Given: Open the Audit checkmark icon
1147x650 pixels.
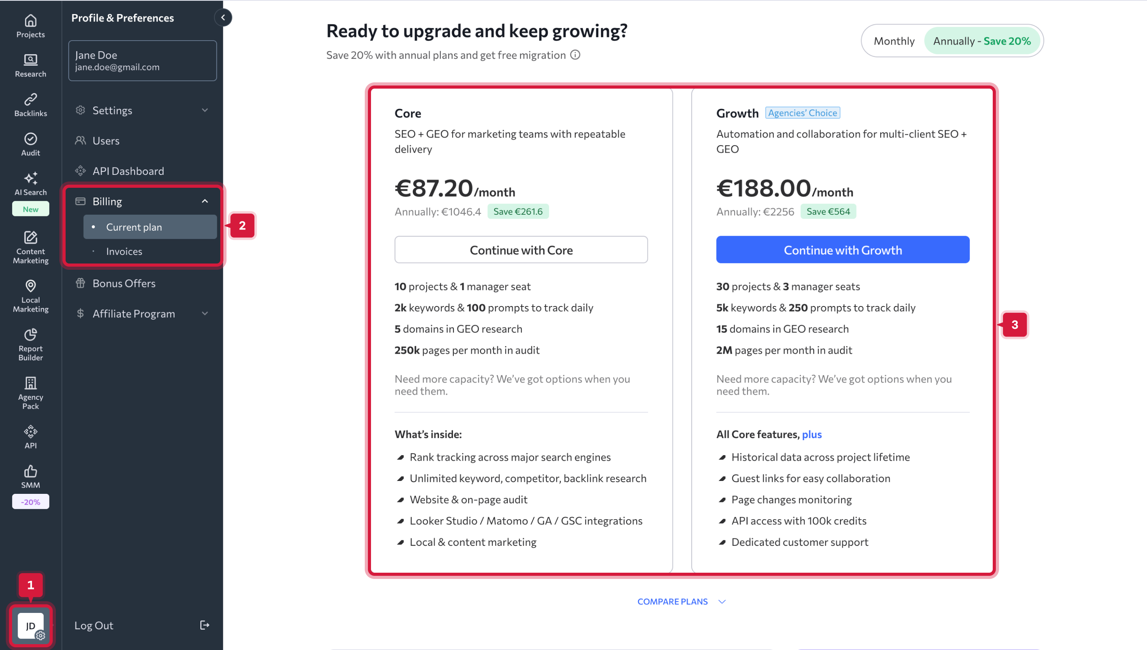Looking at the screenshot, I should point(30,139).
